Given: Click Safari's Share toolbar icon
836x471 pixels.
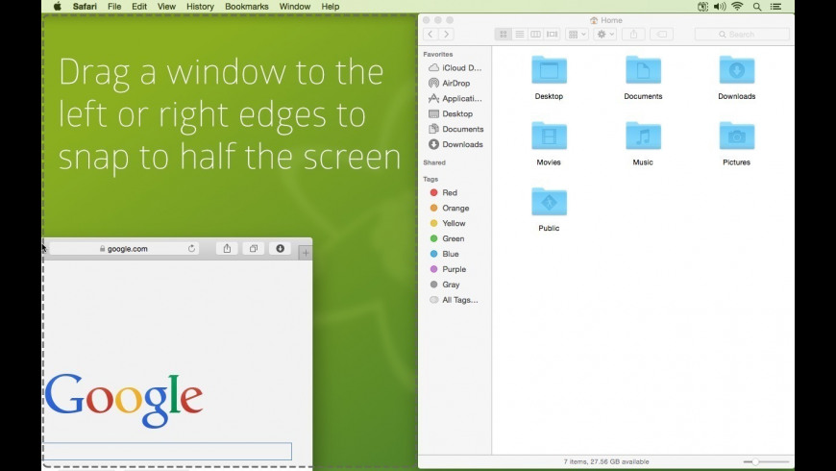Looking at the screenshot, I should point(227,248).
